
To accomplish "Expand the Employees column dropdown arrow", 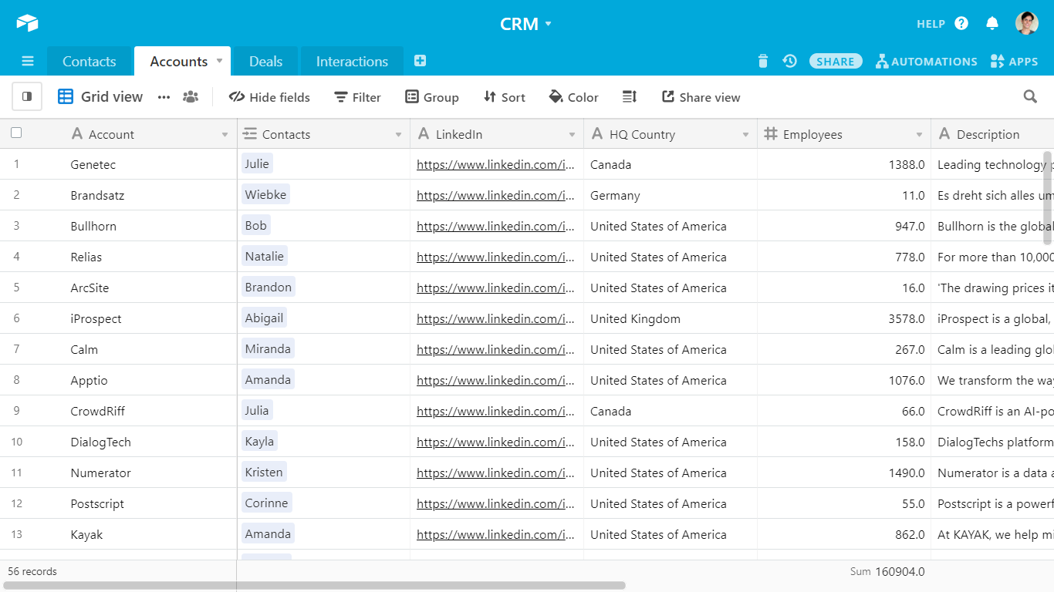I will [919, 134].
